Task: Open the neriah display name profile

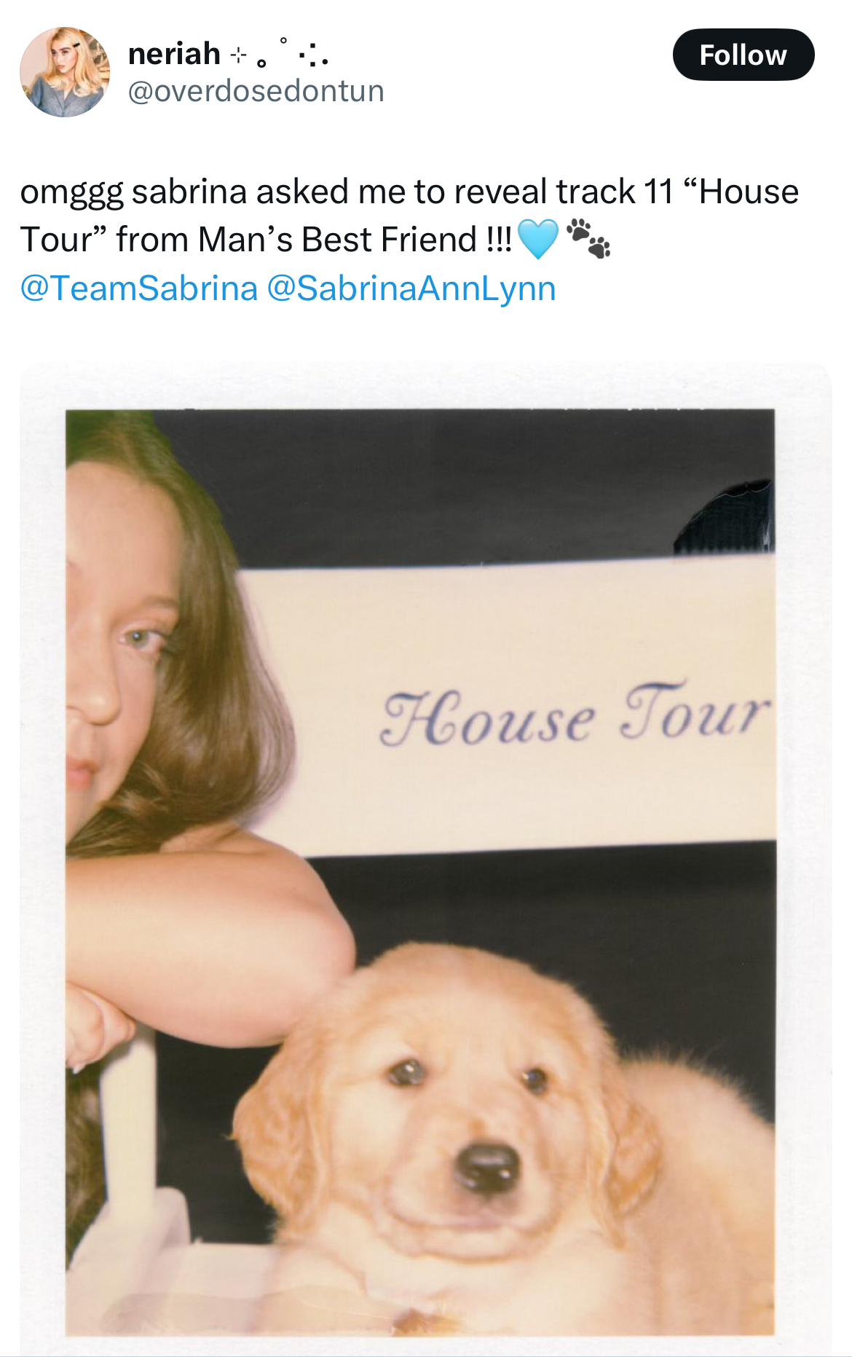Action: [x=174, y=54]
